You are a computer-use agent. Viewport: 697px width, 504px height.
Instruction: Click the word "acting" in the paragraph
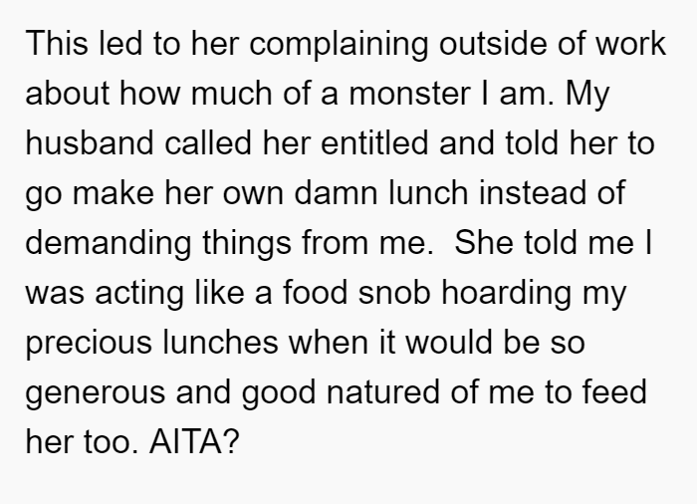139,294
